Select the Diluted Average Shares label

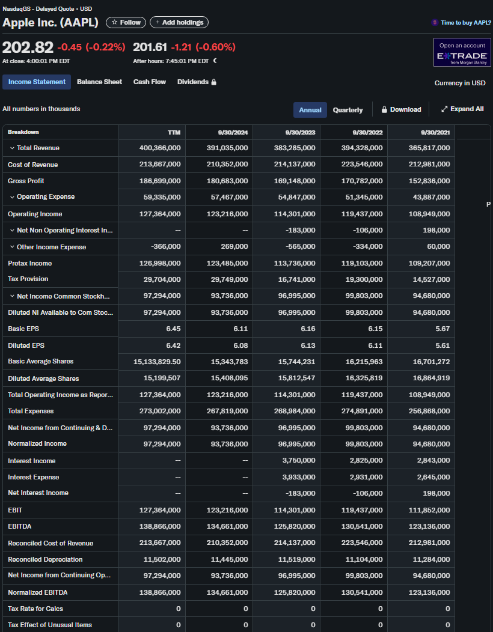tap(43, 378)
